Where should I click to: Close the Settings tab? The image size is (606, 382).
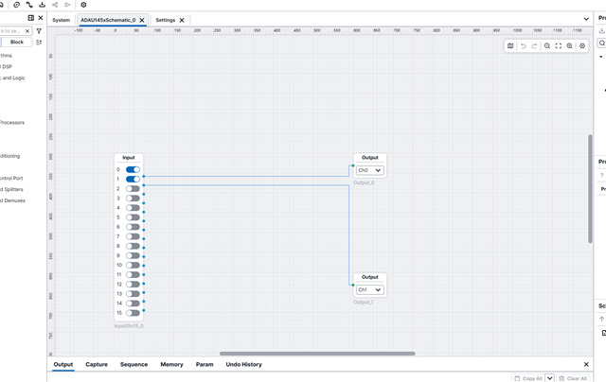tap(182, 20)
